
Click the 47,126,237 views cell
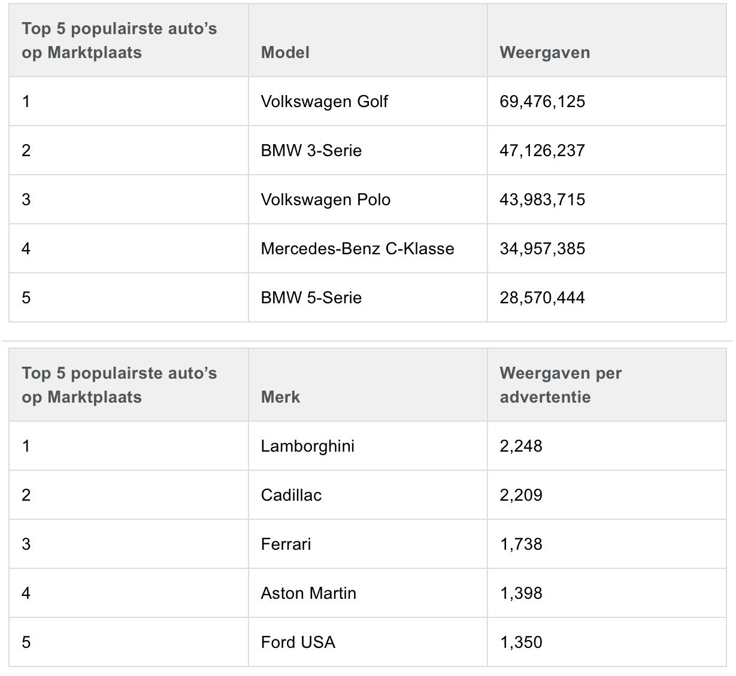click(542, 151)
